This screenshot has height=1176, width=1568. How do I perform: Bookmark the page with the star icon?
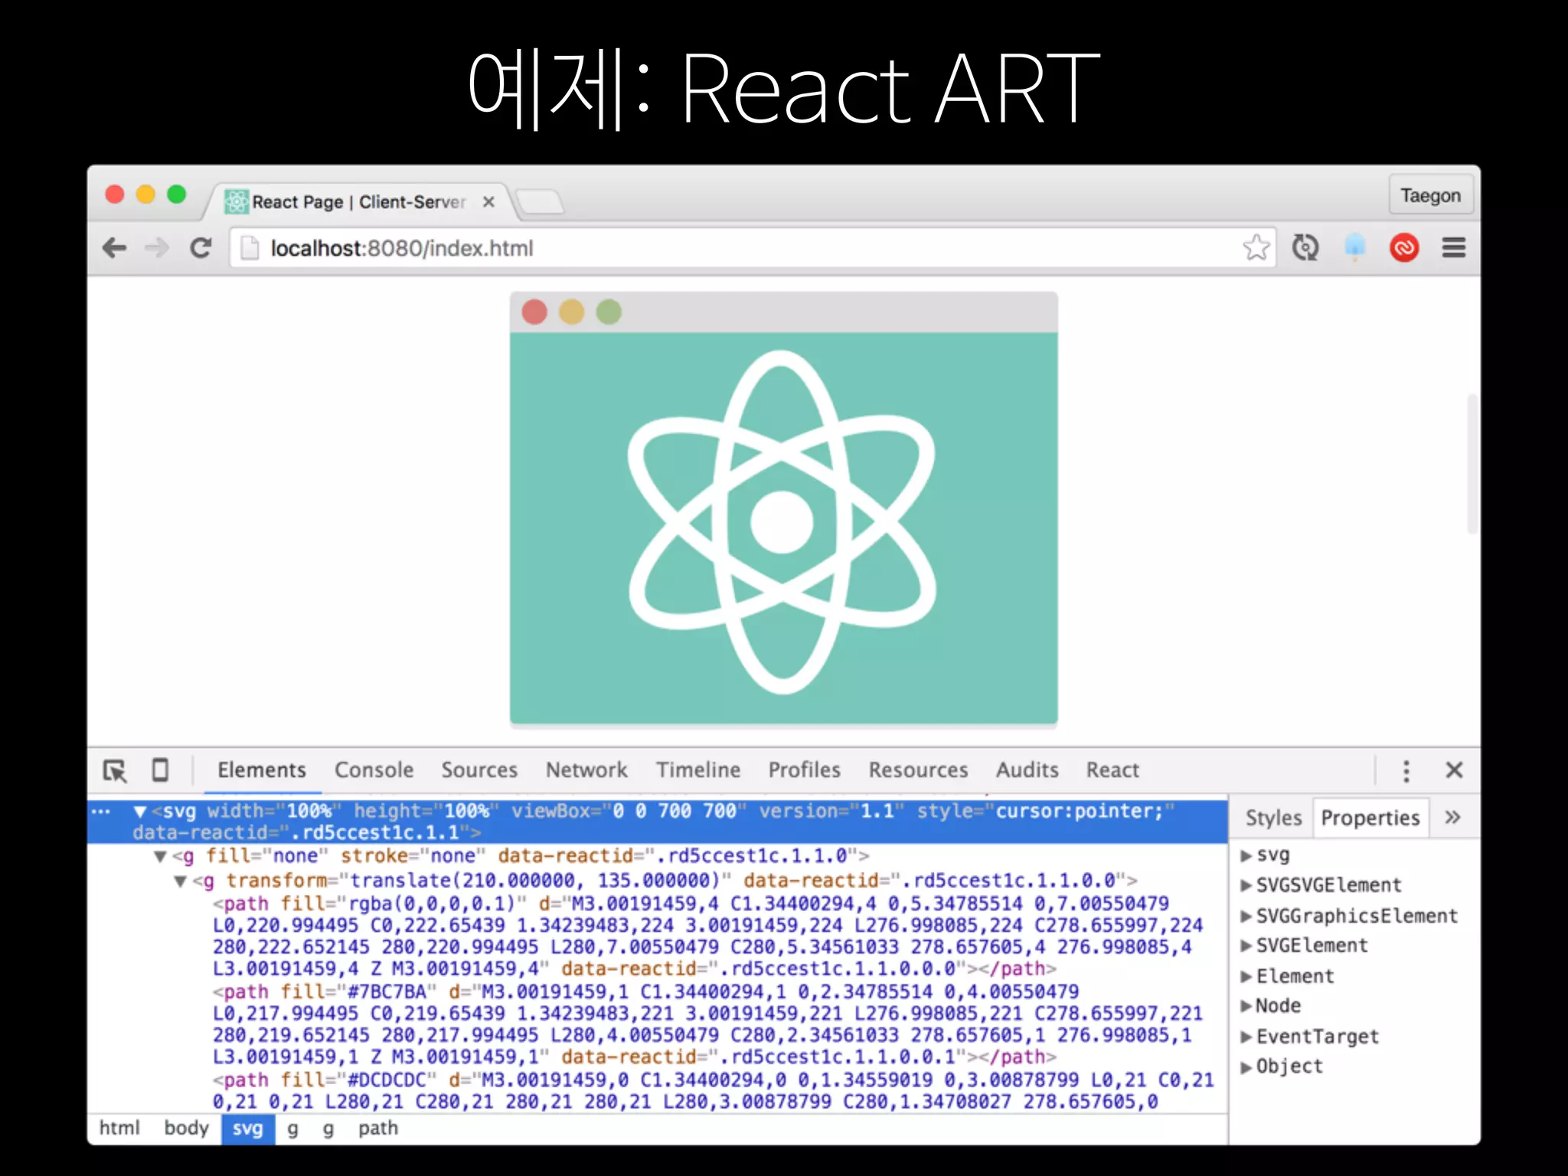[1256, 248]
